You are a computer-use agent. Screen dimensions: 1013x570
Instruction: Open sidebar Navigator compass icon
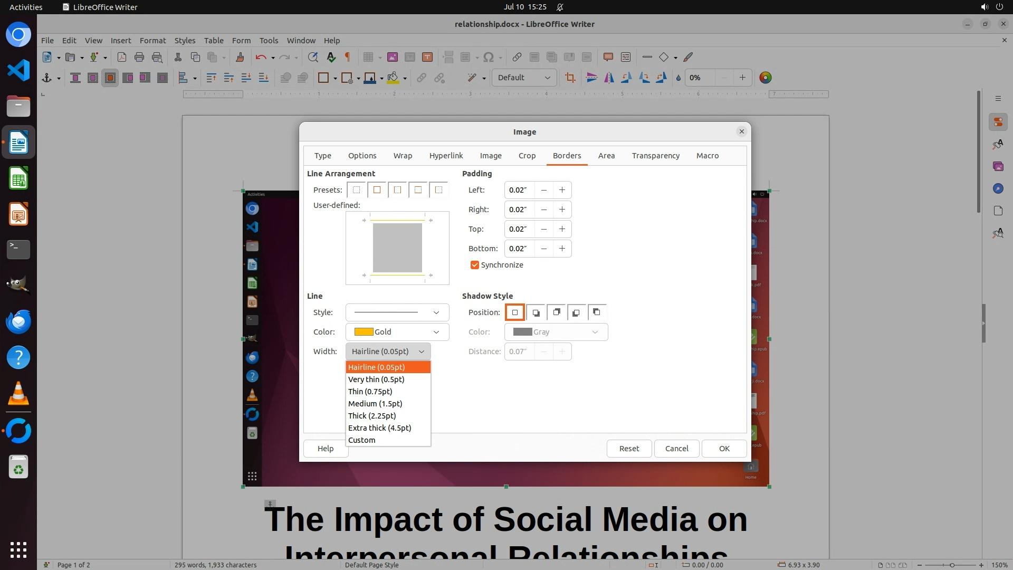click(998, 188)
